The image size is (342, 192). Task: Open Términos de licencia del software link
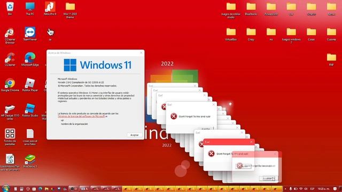(x=81, y=116)
